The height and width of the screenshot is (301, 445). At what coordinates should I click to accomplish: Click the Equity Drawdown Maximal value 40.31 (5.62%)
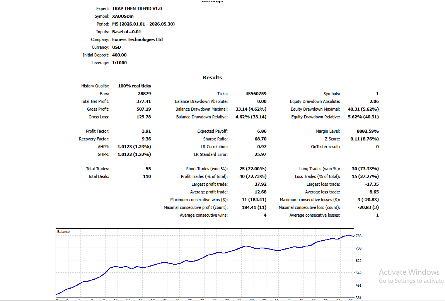363,109
